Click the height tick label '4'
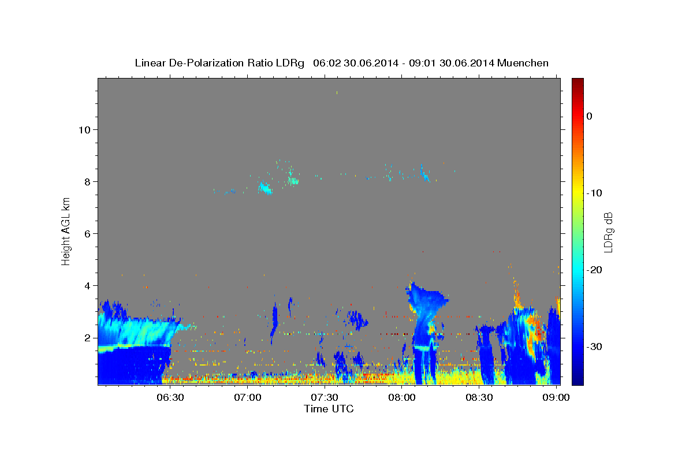 point(88,285)
